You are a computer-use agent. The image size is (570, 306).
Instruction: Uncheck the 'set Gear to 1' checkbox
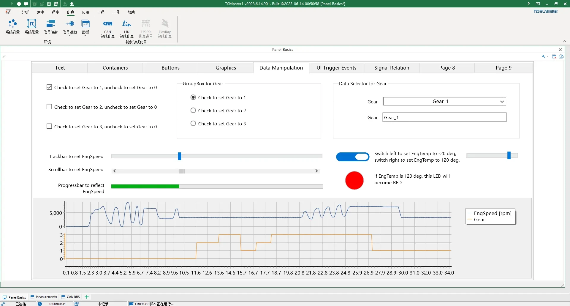click(49, 87)
